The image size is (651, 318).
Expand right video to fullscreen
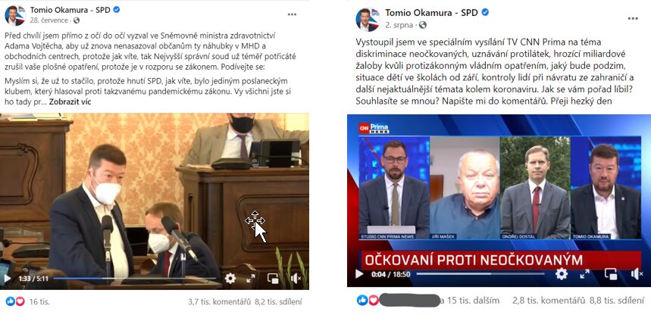coord(584,273)
